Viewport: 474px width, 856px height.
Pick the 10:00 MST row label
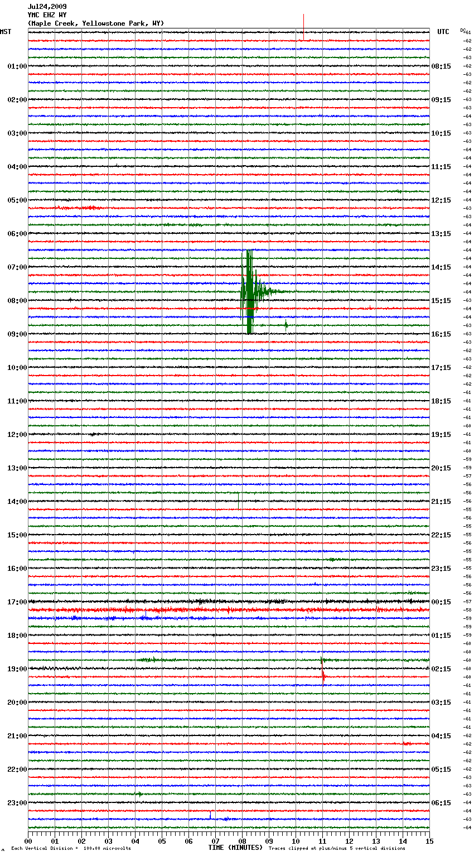click(x=17, y=368)
